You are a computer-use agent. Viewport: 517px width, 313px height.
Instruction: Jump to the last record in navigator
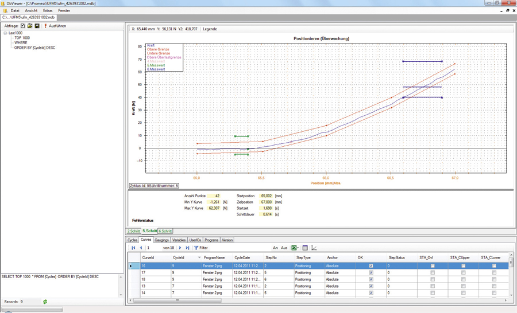click(x=187, y=248)
